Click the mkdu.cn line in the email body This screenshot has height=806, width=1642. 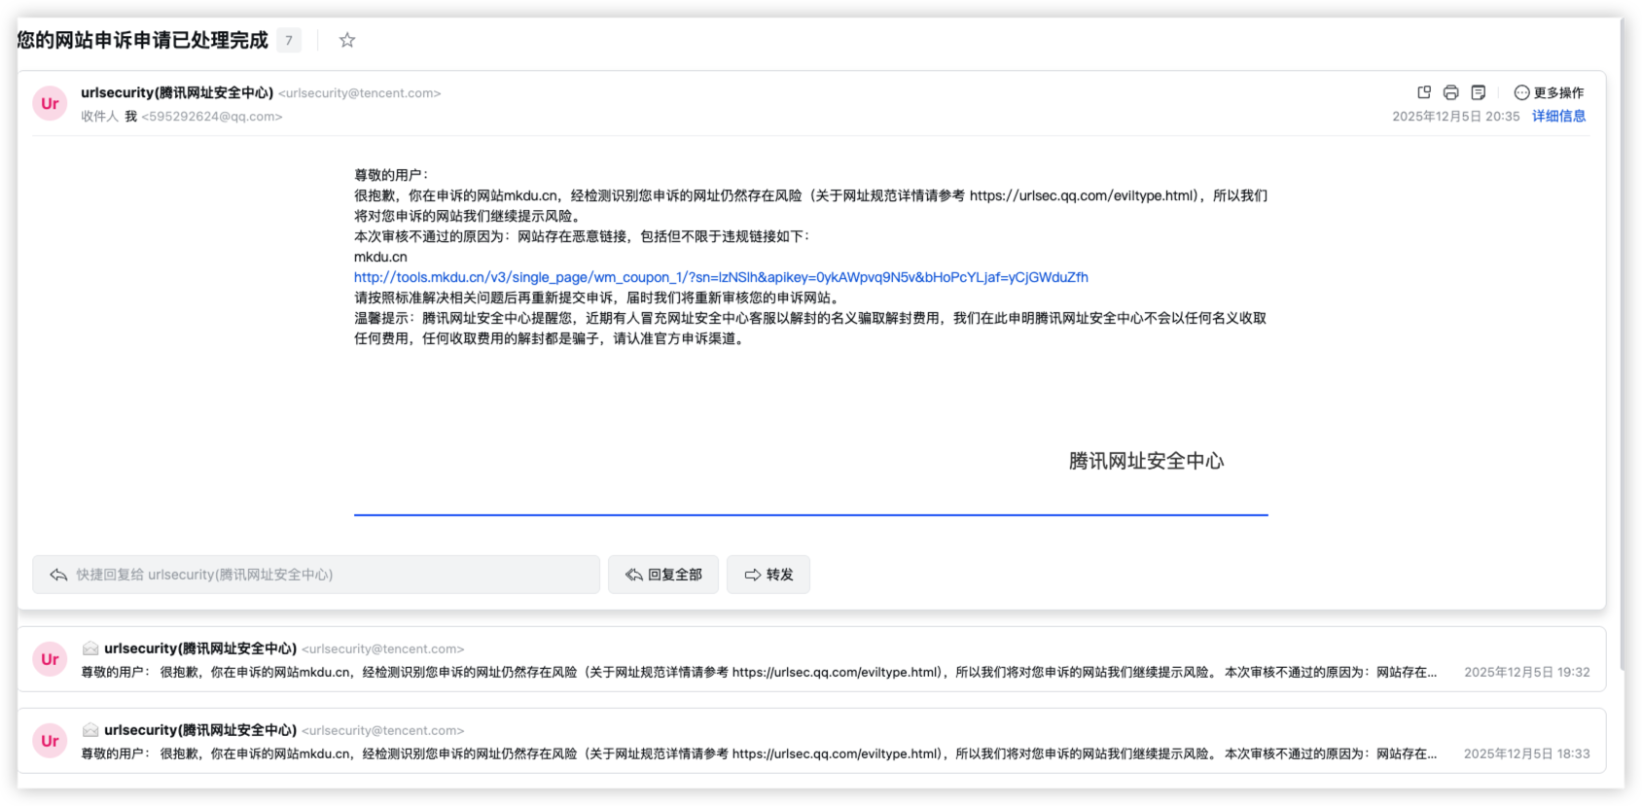380,257
